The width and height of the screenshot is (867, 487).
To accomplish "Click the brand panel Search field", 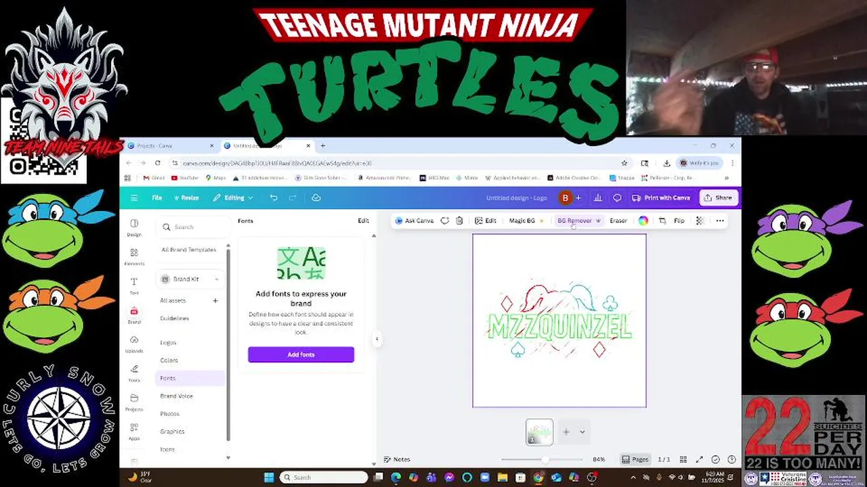I will 192,227.
